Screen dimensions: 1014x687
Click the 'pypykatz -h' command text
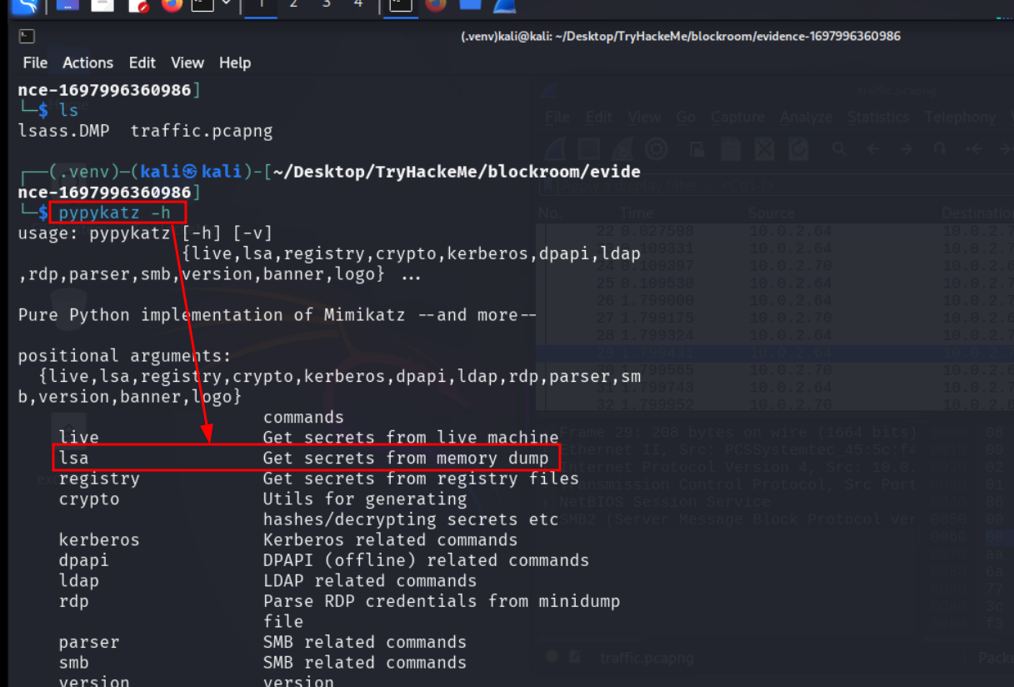(x=115, y=213)
